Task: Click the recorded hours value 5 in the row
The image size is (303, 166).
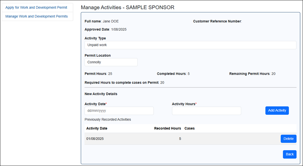Action: point(180,139)
